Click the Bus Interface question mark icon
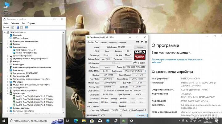This screenshot has width=222, height=124. [146, 71]
